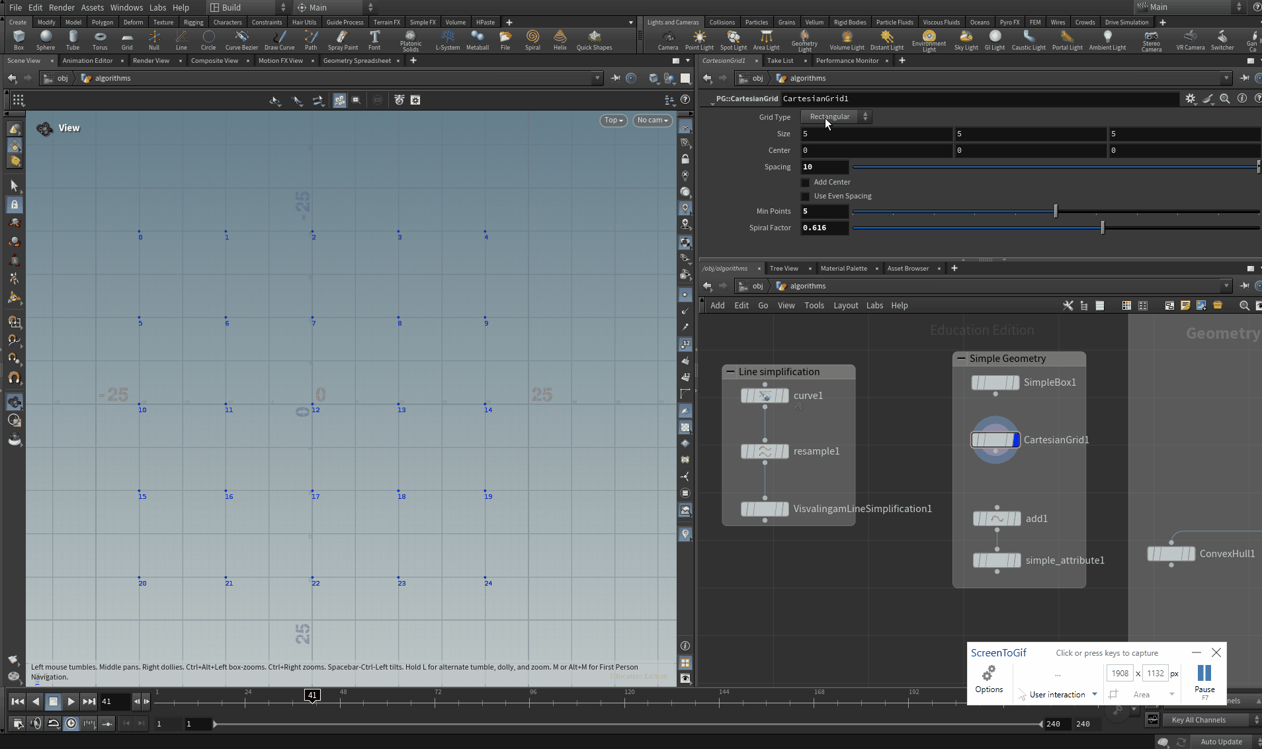Open the Windows menu
Viewport: 1262px width, 749px height.
(x=126, y=7)
